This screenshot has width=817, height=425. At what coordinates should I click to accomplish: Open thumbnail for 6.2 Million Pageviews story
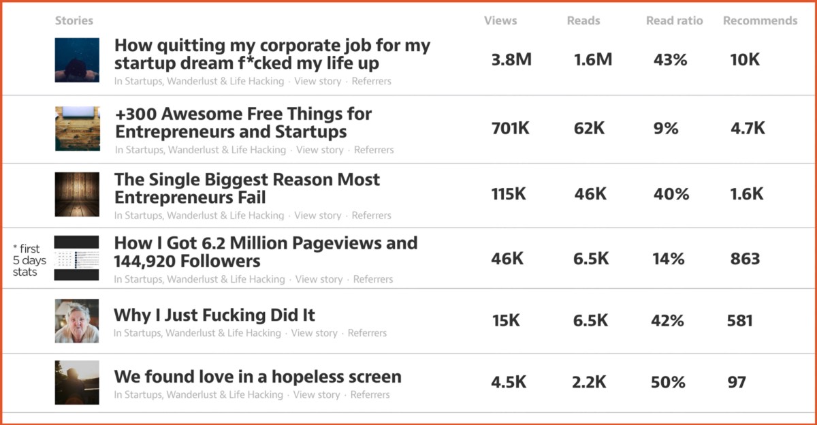tap(77, 258)
